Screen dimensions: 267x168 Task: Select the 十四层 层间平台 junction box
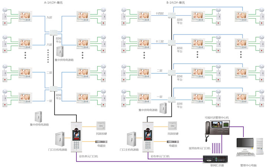[172, 15]
